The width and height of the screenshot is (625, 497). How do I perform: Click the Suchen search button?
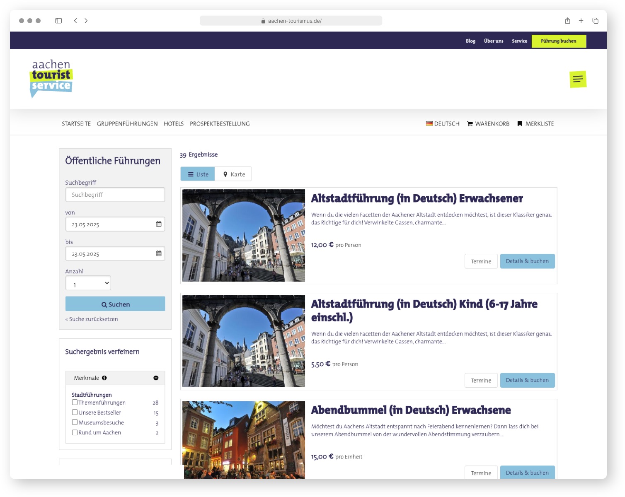(115, 304)
